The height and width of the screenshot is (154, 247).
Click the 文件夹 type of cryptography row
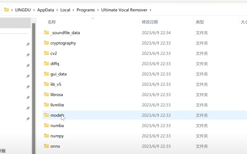202,43
